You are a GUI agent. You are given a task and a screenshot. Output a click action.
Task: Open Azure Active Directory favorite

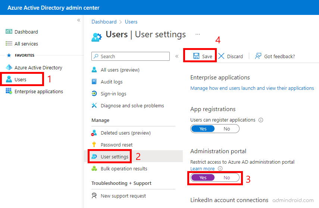point(38,68)
